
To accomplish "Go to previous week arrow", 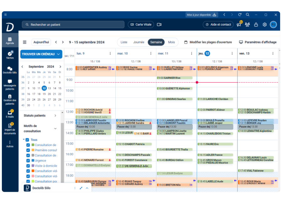I will tap(56, 42).
